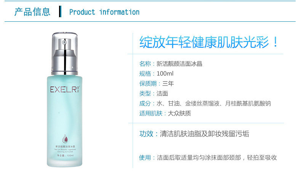Click the water droplet emblem on bottle
Screen dimensions: 301x174
65,139
